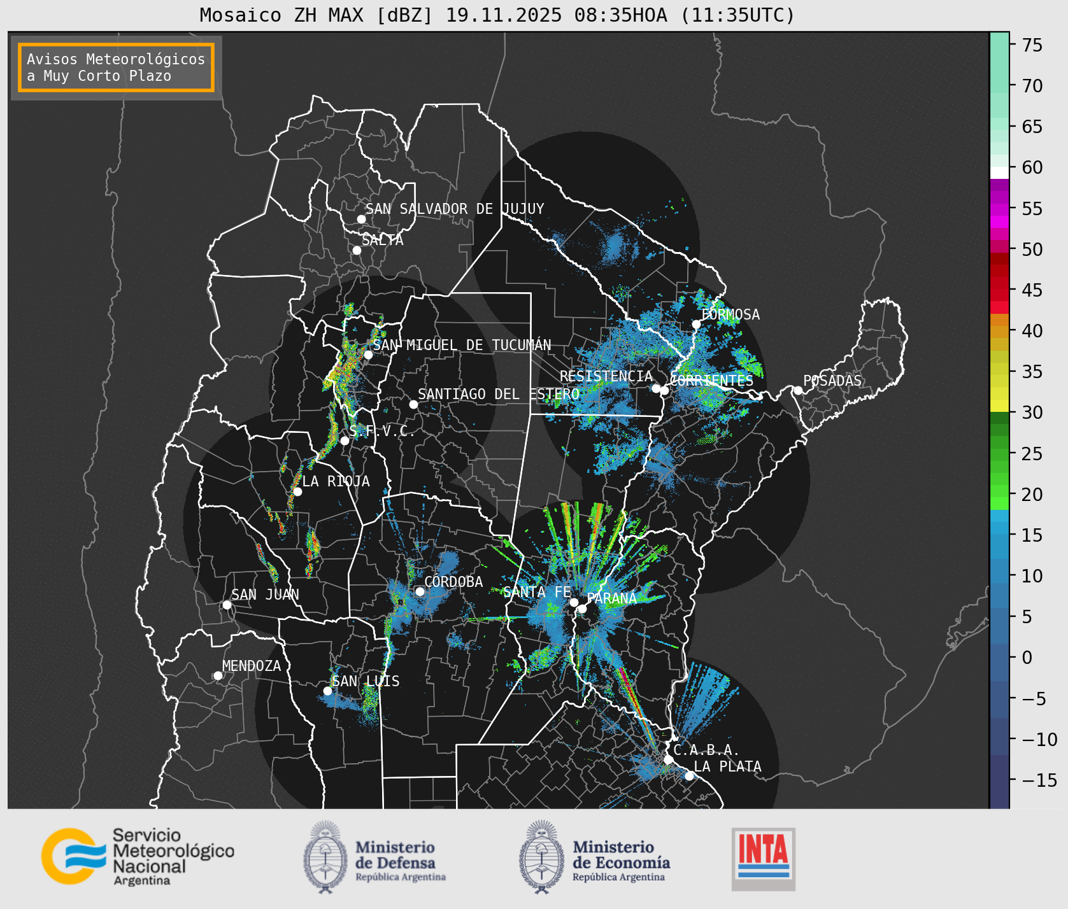Select the RESISTENCIA city label
This screenshot has width=1068, height=909.
click(x=606, y=376)
